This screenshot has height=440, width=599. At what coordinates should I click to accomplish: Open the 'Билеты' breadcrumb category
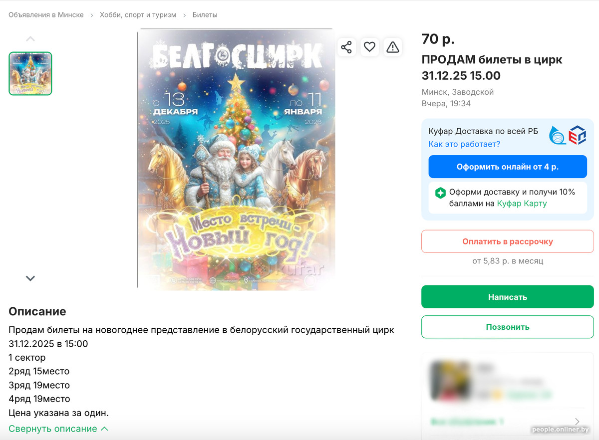205,15
